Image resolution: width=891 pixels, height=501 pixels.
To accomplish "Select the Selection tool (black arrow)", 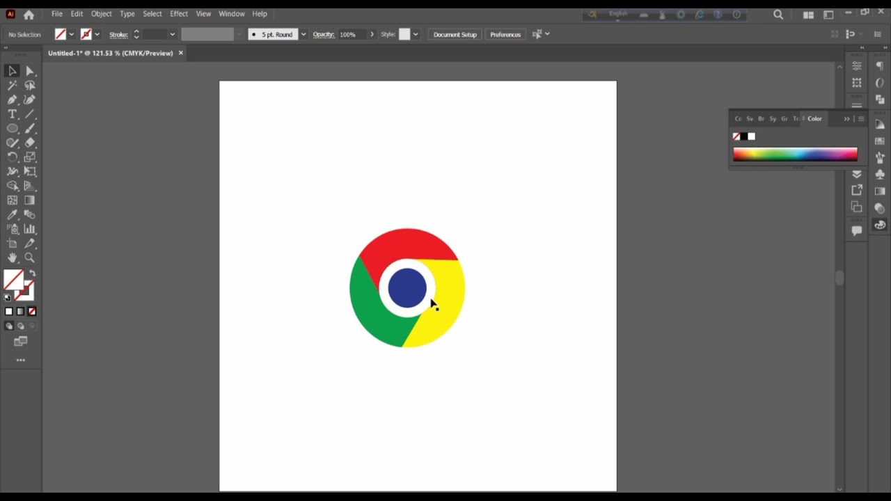I will tap(12, 71).
